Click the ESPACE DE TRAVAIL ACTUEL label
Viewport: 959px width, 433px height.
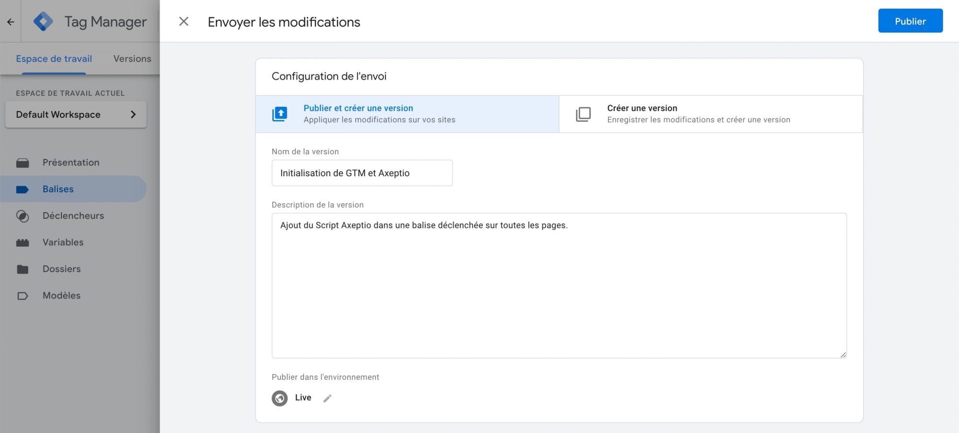[x=70, y=93]
